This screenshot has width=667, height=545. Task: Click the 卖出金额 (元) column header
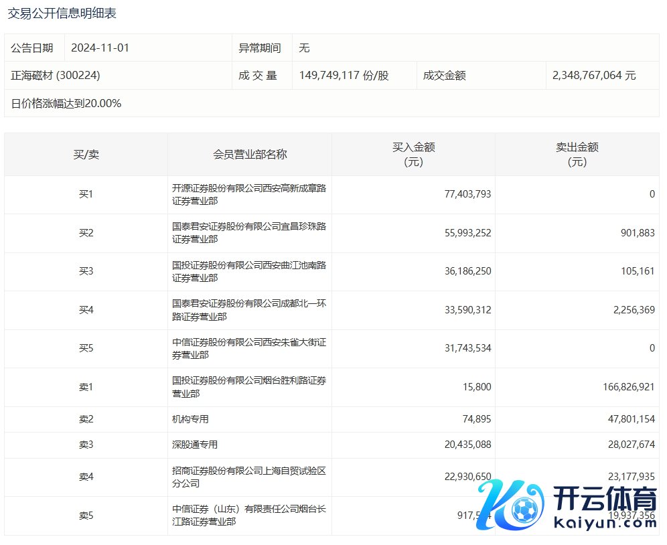[x=577, y=155]
